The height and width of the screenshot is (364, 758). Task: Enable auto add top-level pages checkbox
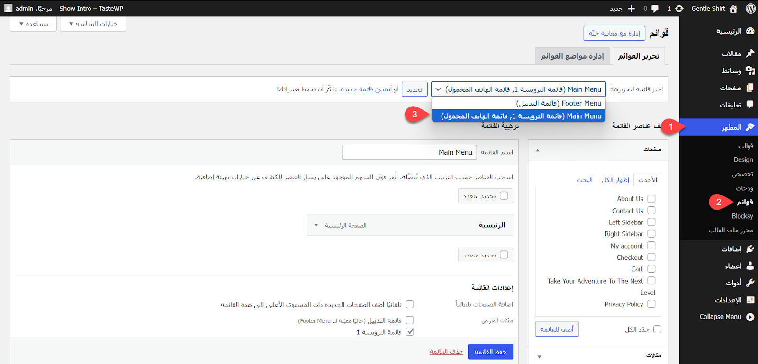(410, 304)
